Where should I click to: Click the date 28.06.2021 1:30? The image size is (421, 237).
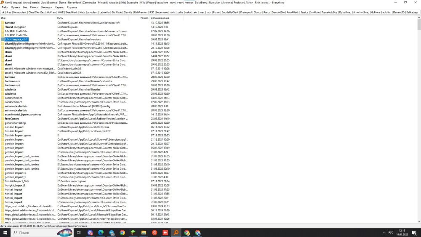(160, 106)
